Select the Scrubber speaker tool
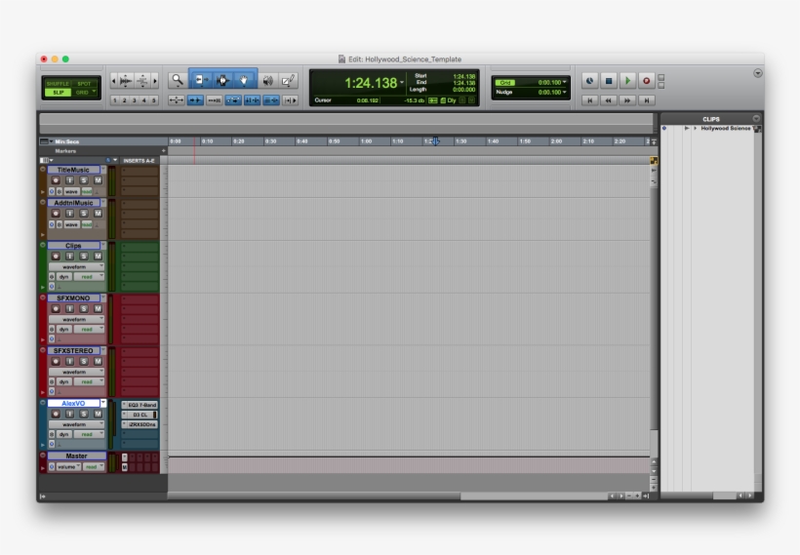 (267, 80)
